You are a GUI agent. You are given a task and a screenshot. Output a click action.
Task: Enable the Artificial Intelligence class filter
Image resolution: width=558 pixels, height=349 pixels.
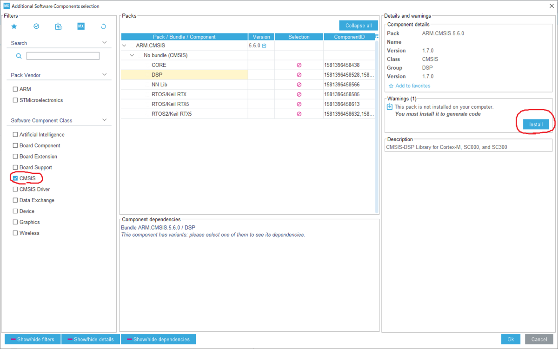pyautogui.click(x=15, y=135)
